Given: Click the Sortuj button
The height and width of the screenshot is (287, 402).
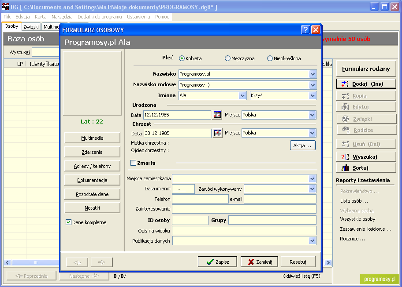Looking at the screenshot, I should click(366, 167).
